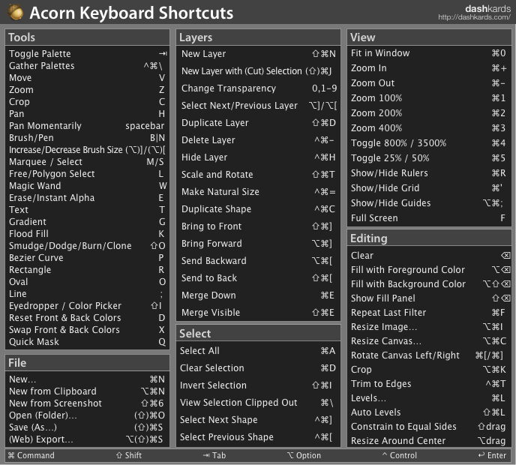The image size is (516, 465).
Task: Click the Bring to Front row
Action: coord(258,226)
